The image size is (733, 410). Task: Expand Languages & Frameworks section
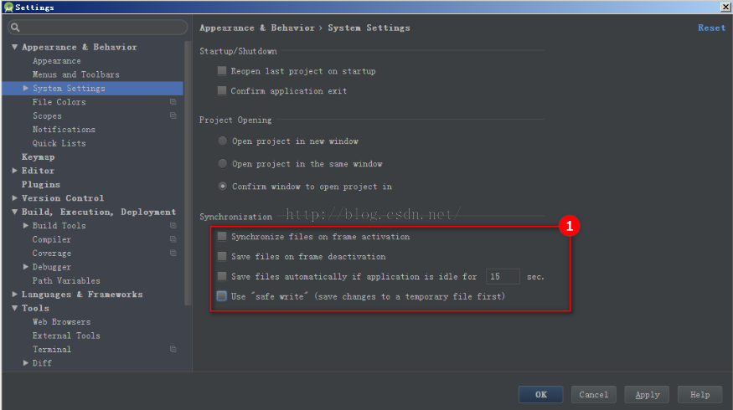pos(14,295)
